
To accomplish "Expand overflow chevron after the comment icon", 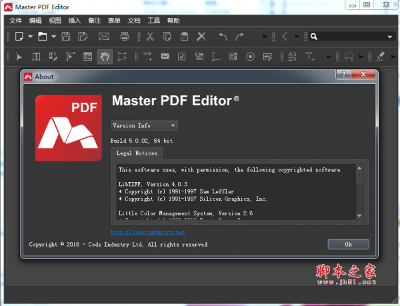I will coord(361,57).
